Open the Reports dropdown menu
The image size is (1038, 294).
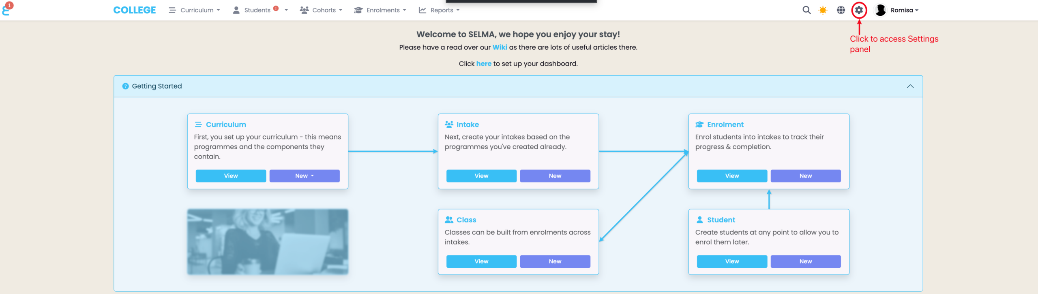click(440, 10)
